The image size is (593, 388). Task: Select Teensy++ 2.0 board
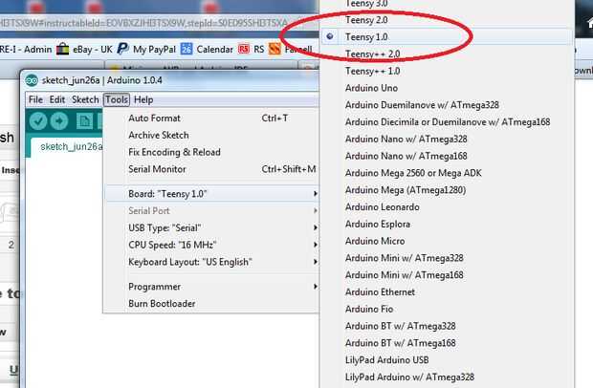(447, 54)
